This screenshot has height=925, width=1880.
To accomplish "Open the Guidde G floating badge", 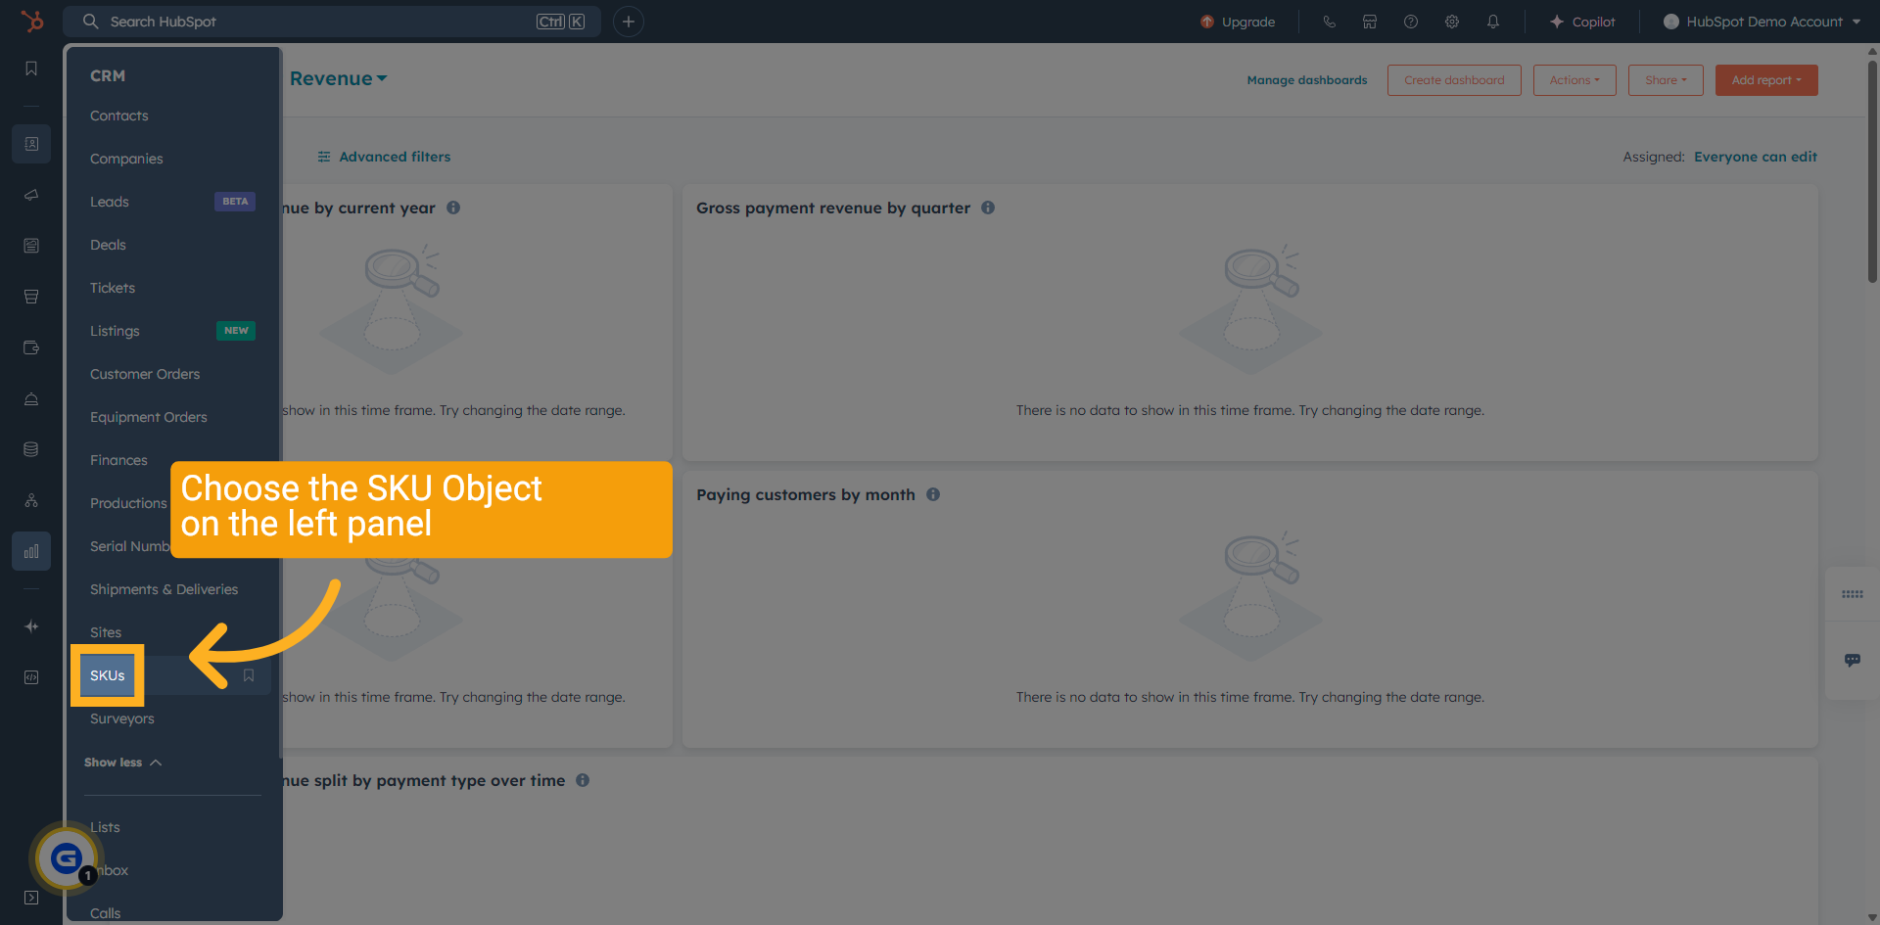I will pyautogui.click(x=66, y=858).
